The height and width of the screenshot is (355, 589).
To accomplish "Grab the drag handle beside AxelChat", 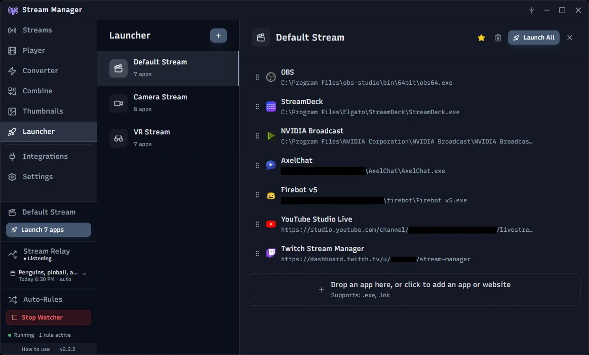I will [257, 165].
